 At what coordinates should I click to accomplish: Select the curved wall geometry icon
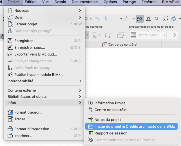coord(95,35)
